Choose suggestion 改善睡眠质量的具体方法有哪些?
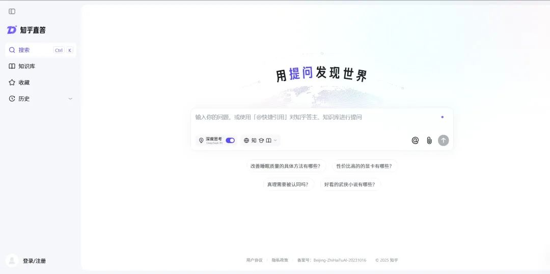550x274 pixels. pos(285,166)
